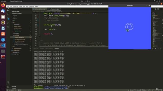Click the kill terminal trash icon

(155, 49)
